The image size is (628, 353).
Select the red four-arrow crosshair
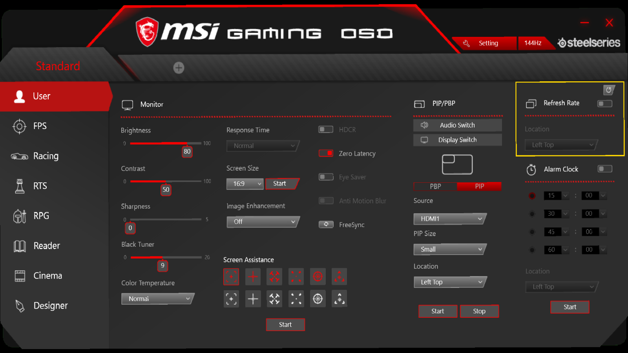[274, 277]
